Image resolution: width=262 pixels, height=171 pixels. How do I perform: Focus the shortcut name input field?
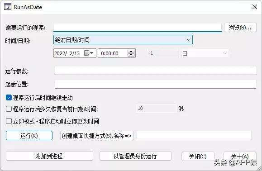[x=194, y=136]
